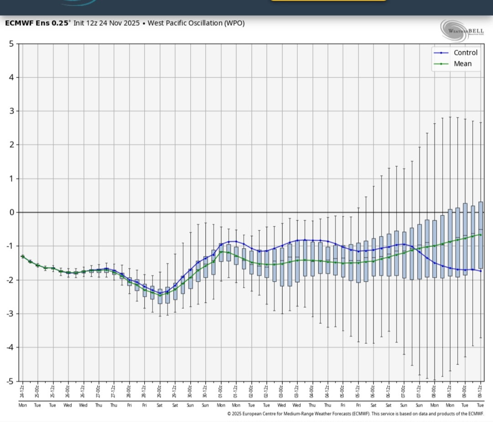Click the final blue Control data point at 09-12z
The height and width of the screenshot is (422, 493).
tap(481, 271)
